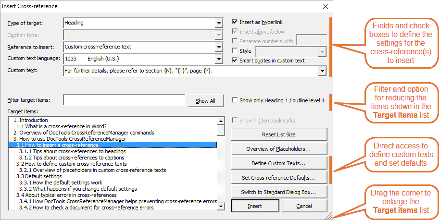Open the Custom text language dropdown
The width and height of the screenshot is (439, 220).
219,59
